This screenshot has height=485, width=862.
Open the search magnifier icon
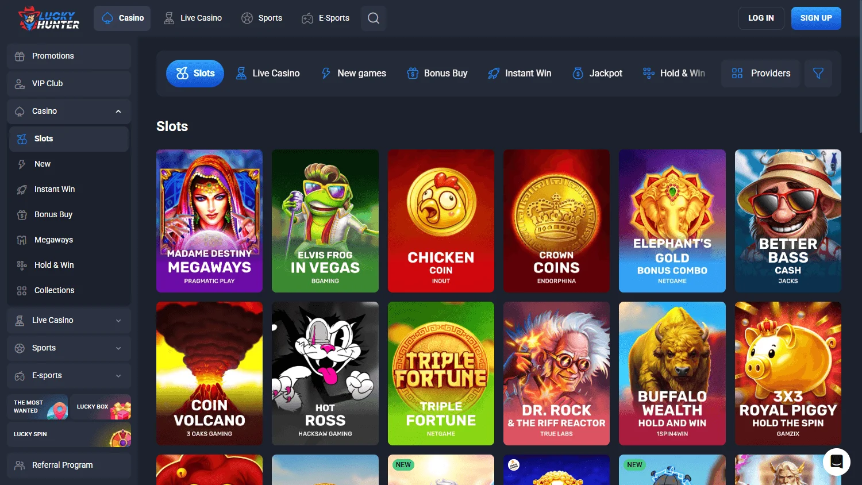374,18
